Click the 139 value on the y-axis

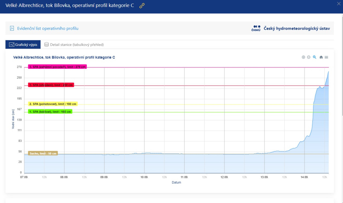point(19,120)
